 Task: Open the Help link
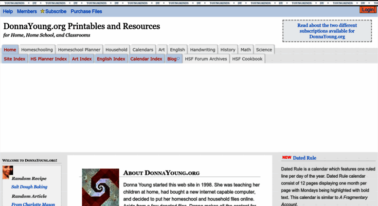click(x=8, y=11)
